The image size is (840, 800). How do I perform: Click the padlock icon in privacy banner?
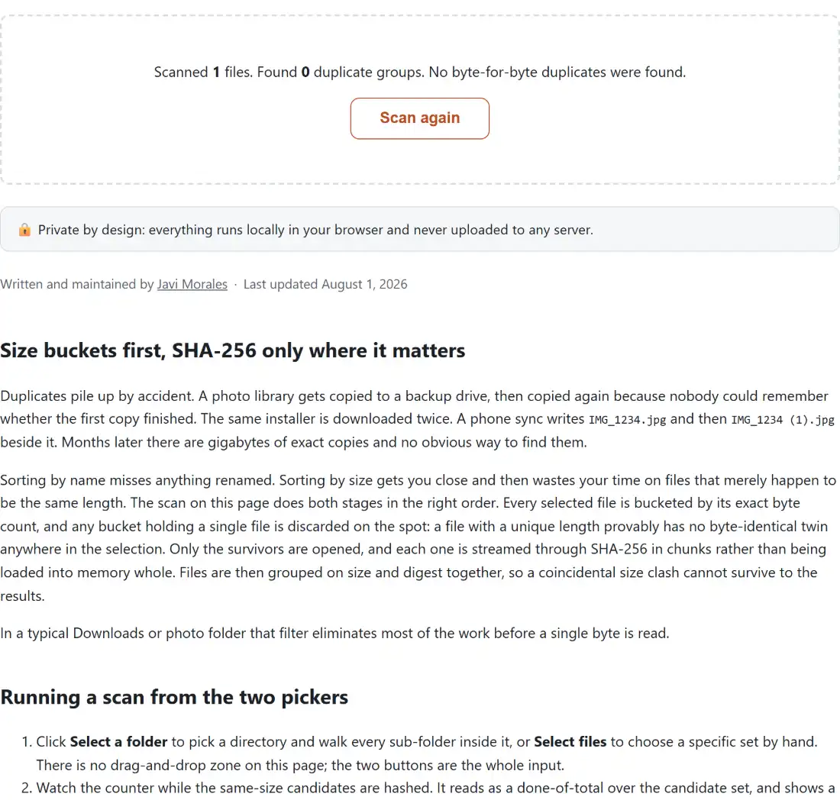(24, 230)
